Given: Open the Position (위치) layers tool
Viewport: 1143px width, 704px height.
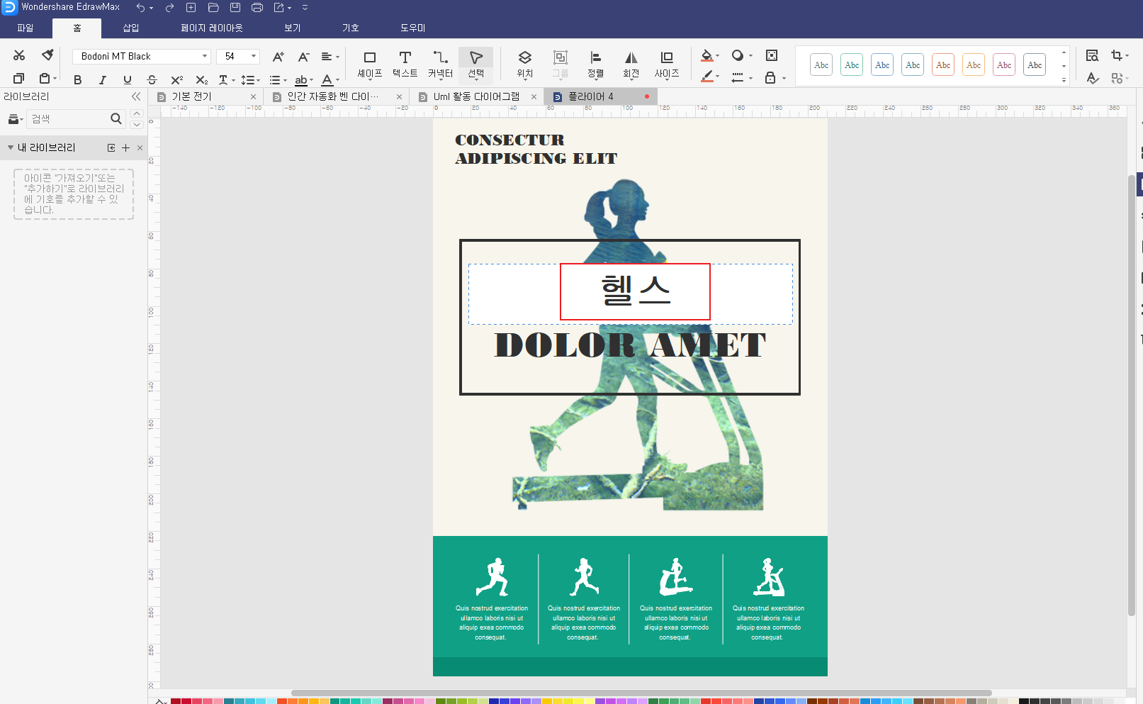Looking at the screenshot, I should (525, 65).
